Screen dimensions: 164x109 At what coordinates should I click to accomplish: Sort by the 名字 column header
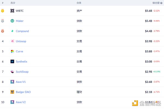pos(13,3)
